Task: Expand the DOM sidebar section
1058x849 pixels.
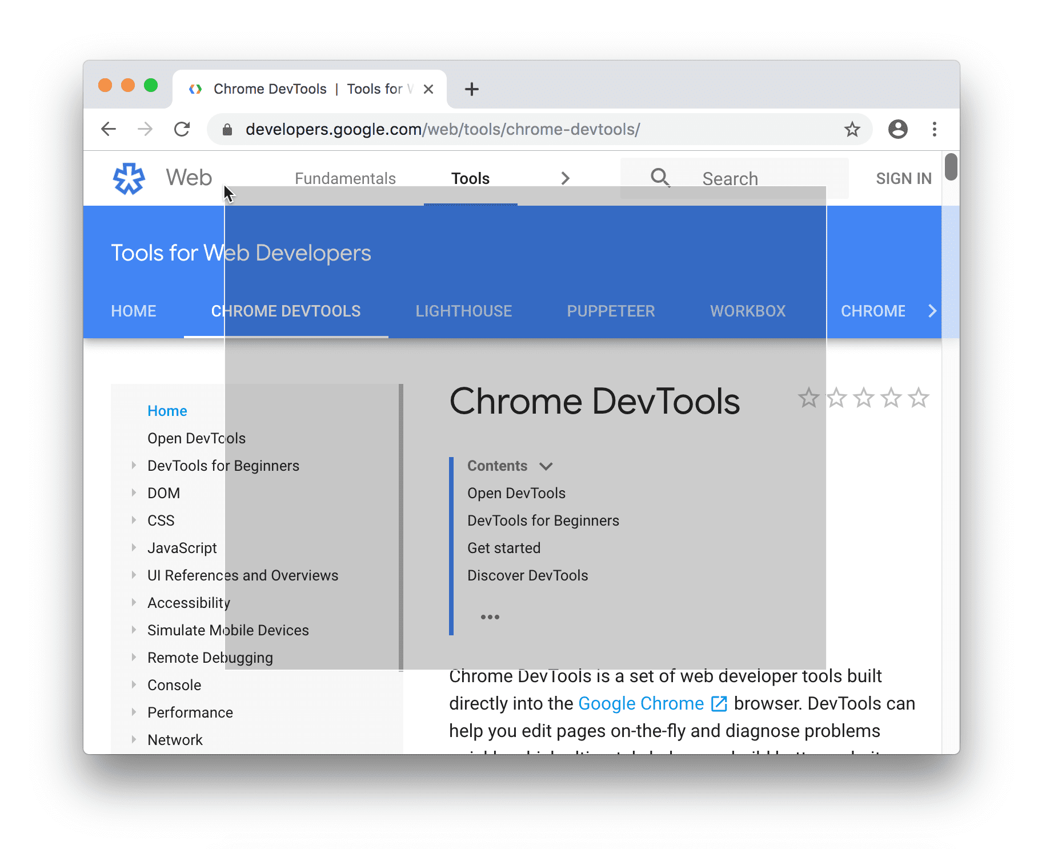Action: point(134,492)
